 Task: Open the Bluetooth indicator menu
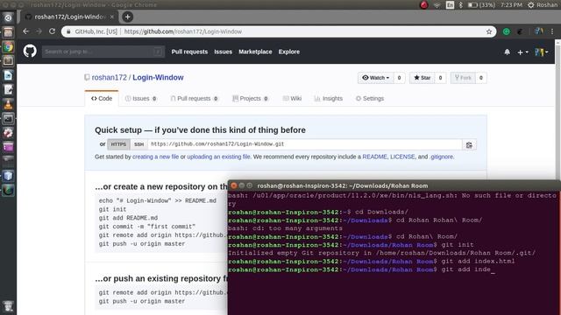pyautogui.click(x=461, y=5)
